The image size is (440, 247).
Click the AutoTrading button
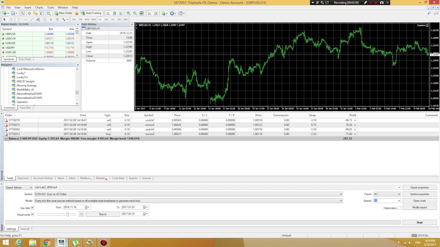point(91,13)
